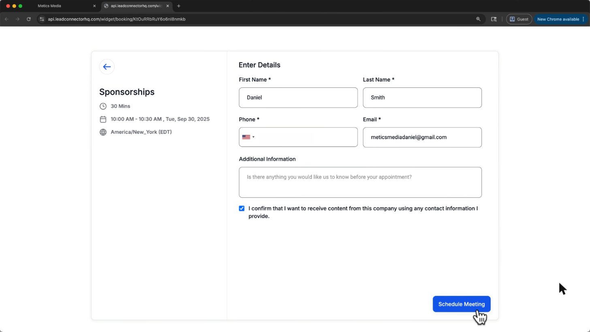Click the 30 Mins duration text
This screenshot has width=590, height=332.
[120, 106]
